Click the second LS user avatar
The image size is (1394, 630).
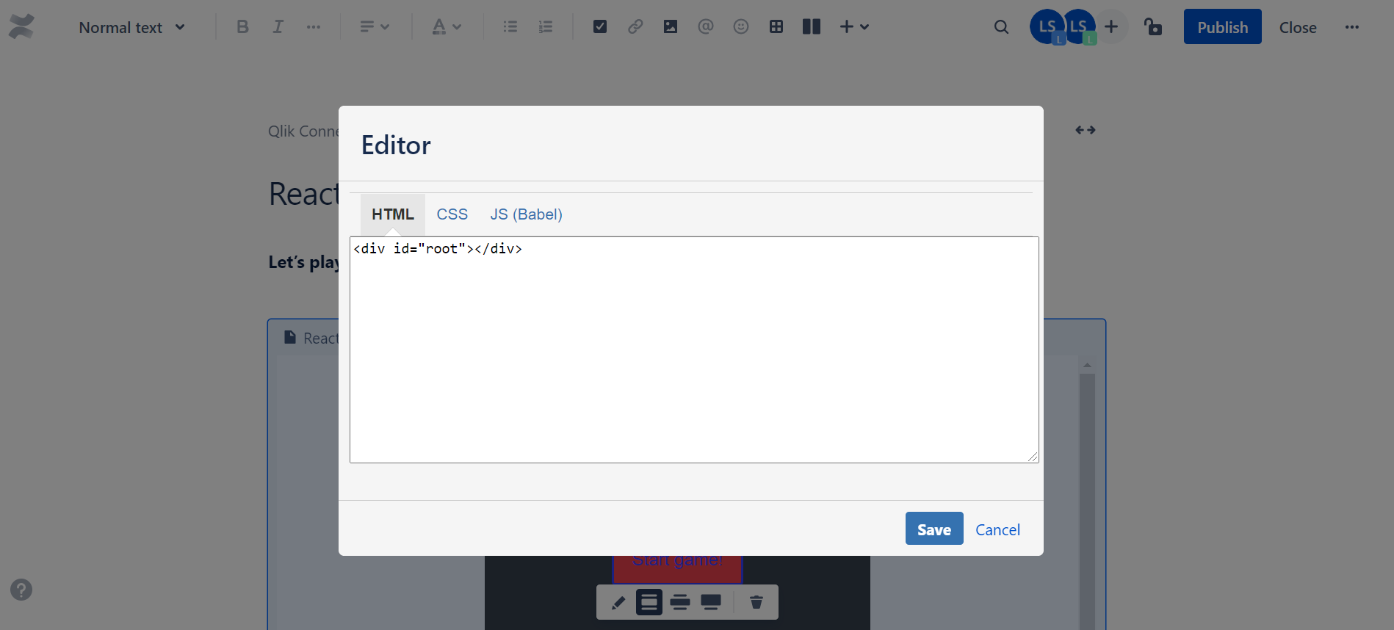[1080, 27]
